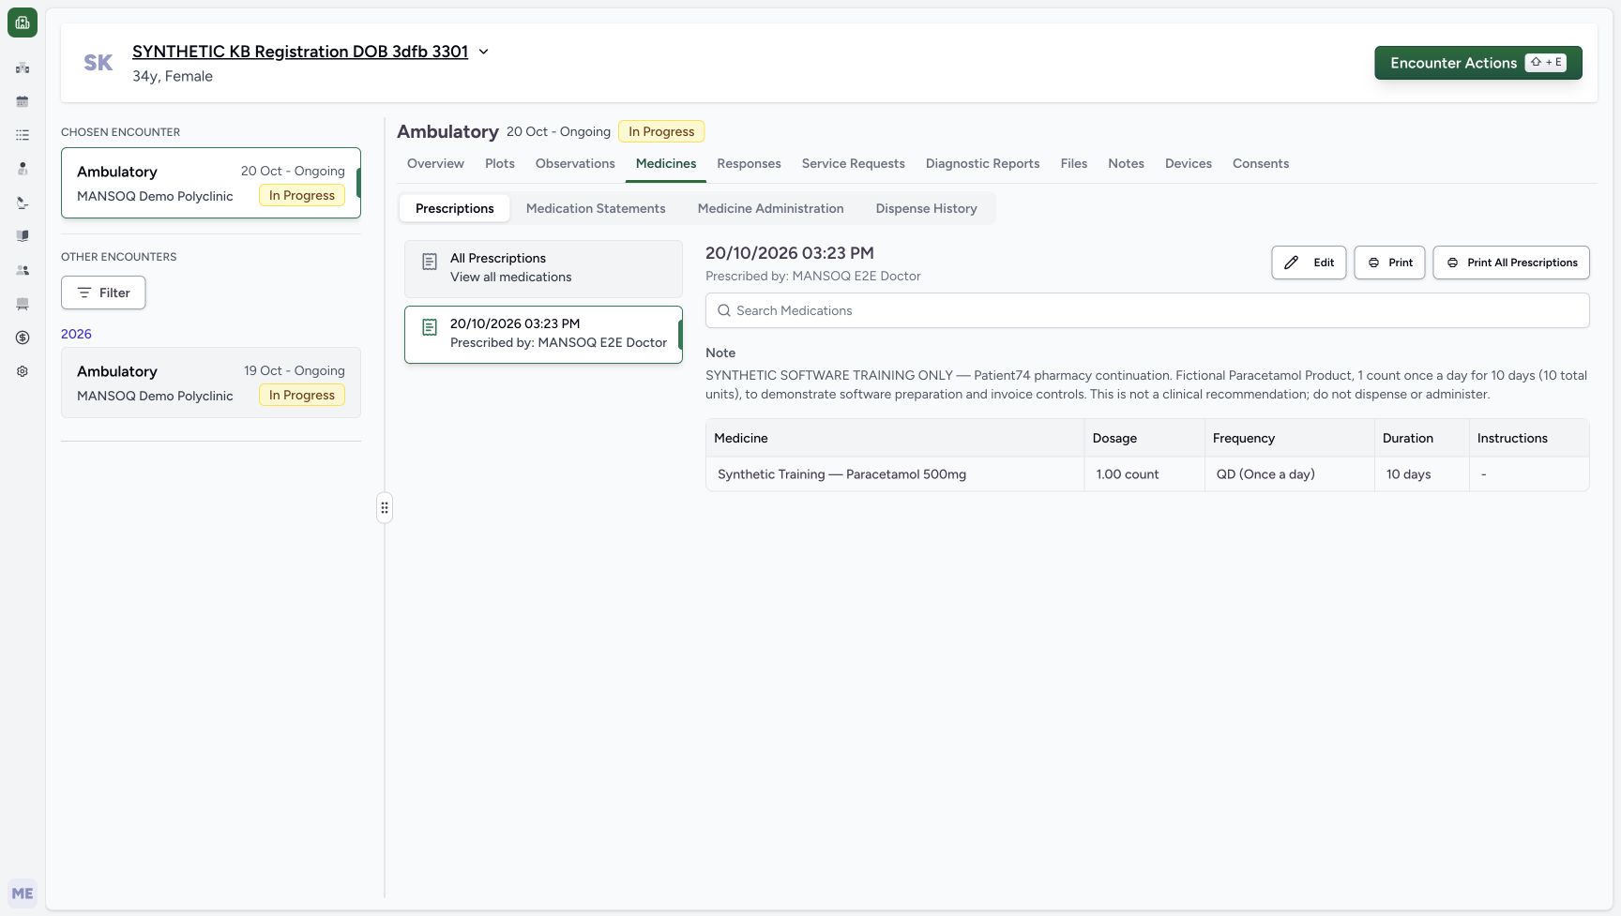Open the presentation board icon in sidebar

pos(23,304)
